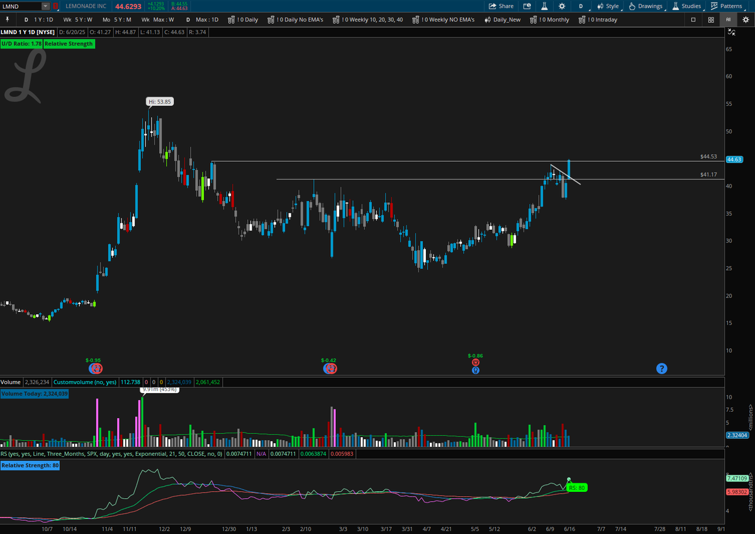Click the Volume Today: 2,324,039 label
Viewport: 755px width, 534px height.
click(x=35, y=394)
